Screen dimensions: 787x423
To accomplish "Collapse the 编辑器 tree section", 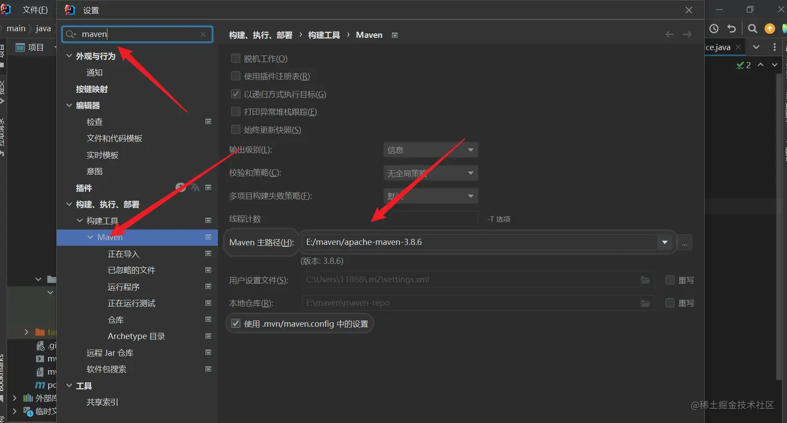I will (69, 105).
